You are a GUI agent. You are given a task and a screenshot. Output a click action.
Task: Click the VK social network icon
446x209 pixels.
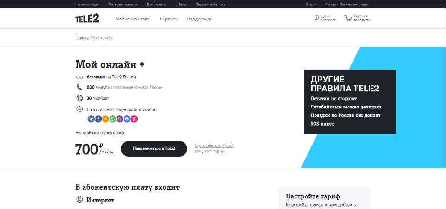[x=91, y=119]
